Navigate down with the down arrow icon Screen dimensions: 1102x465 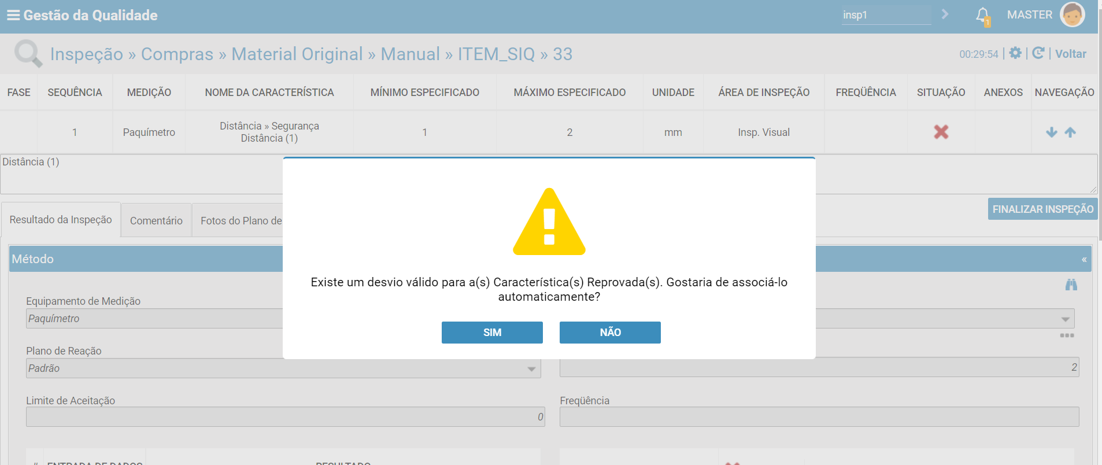(1052, 132)
